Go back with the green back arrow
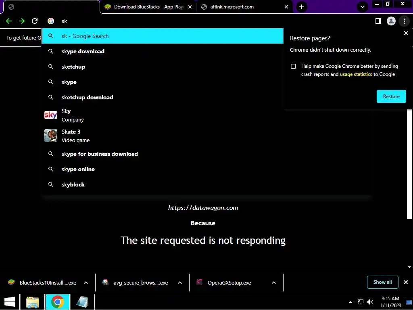413x310 pixels. coord(9,21)
